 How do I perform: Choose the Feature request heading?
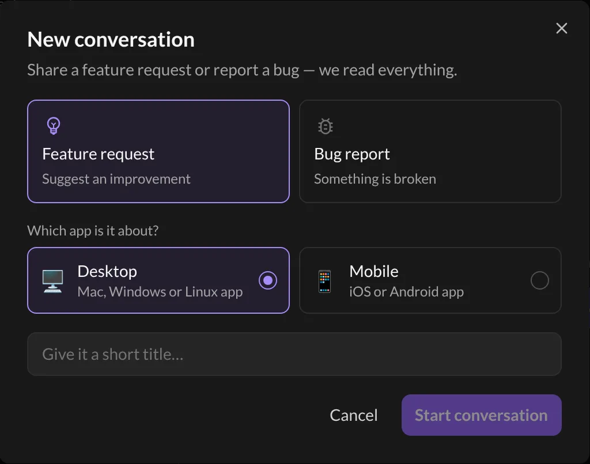pyautogui.click(x=98, y=154)
